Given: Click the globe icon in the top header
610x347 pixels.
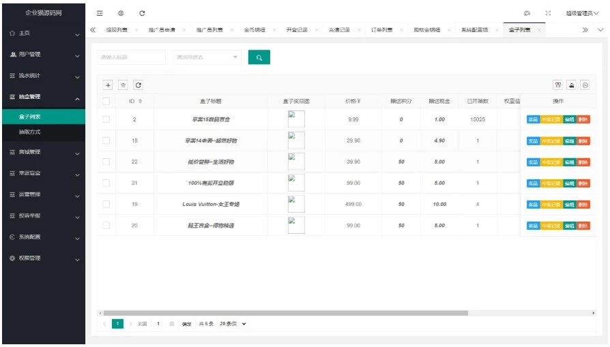Looking at the screenshot, I should pyautogui.click(x=121, y=13).
